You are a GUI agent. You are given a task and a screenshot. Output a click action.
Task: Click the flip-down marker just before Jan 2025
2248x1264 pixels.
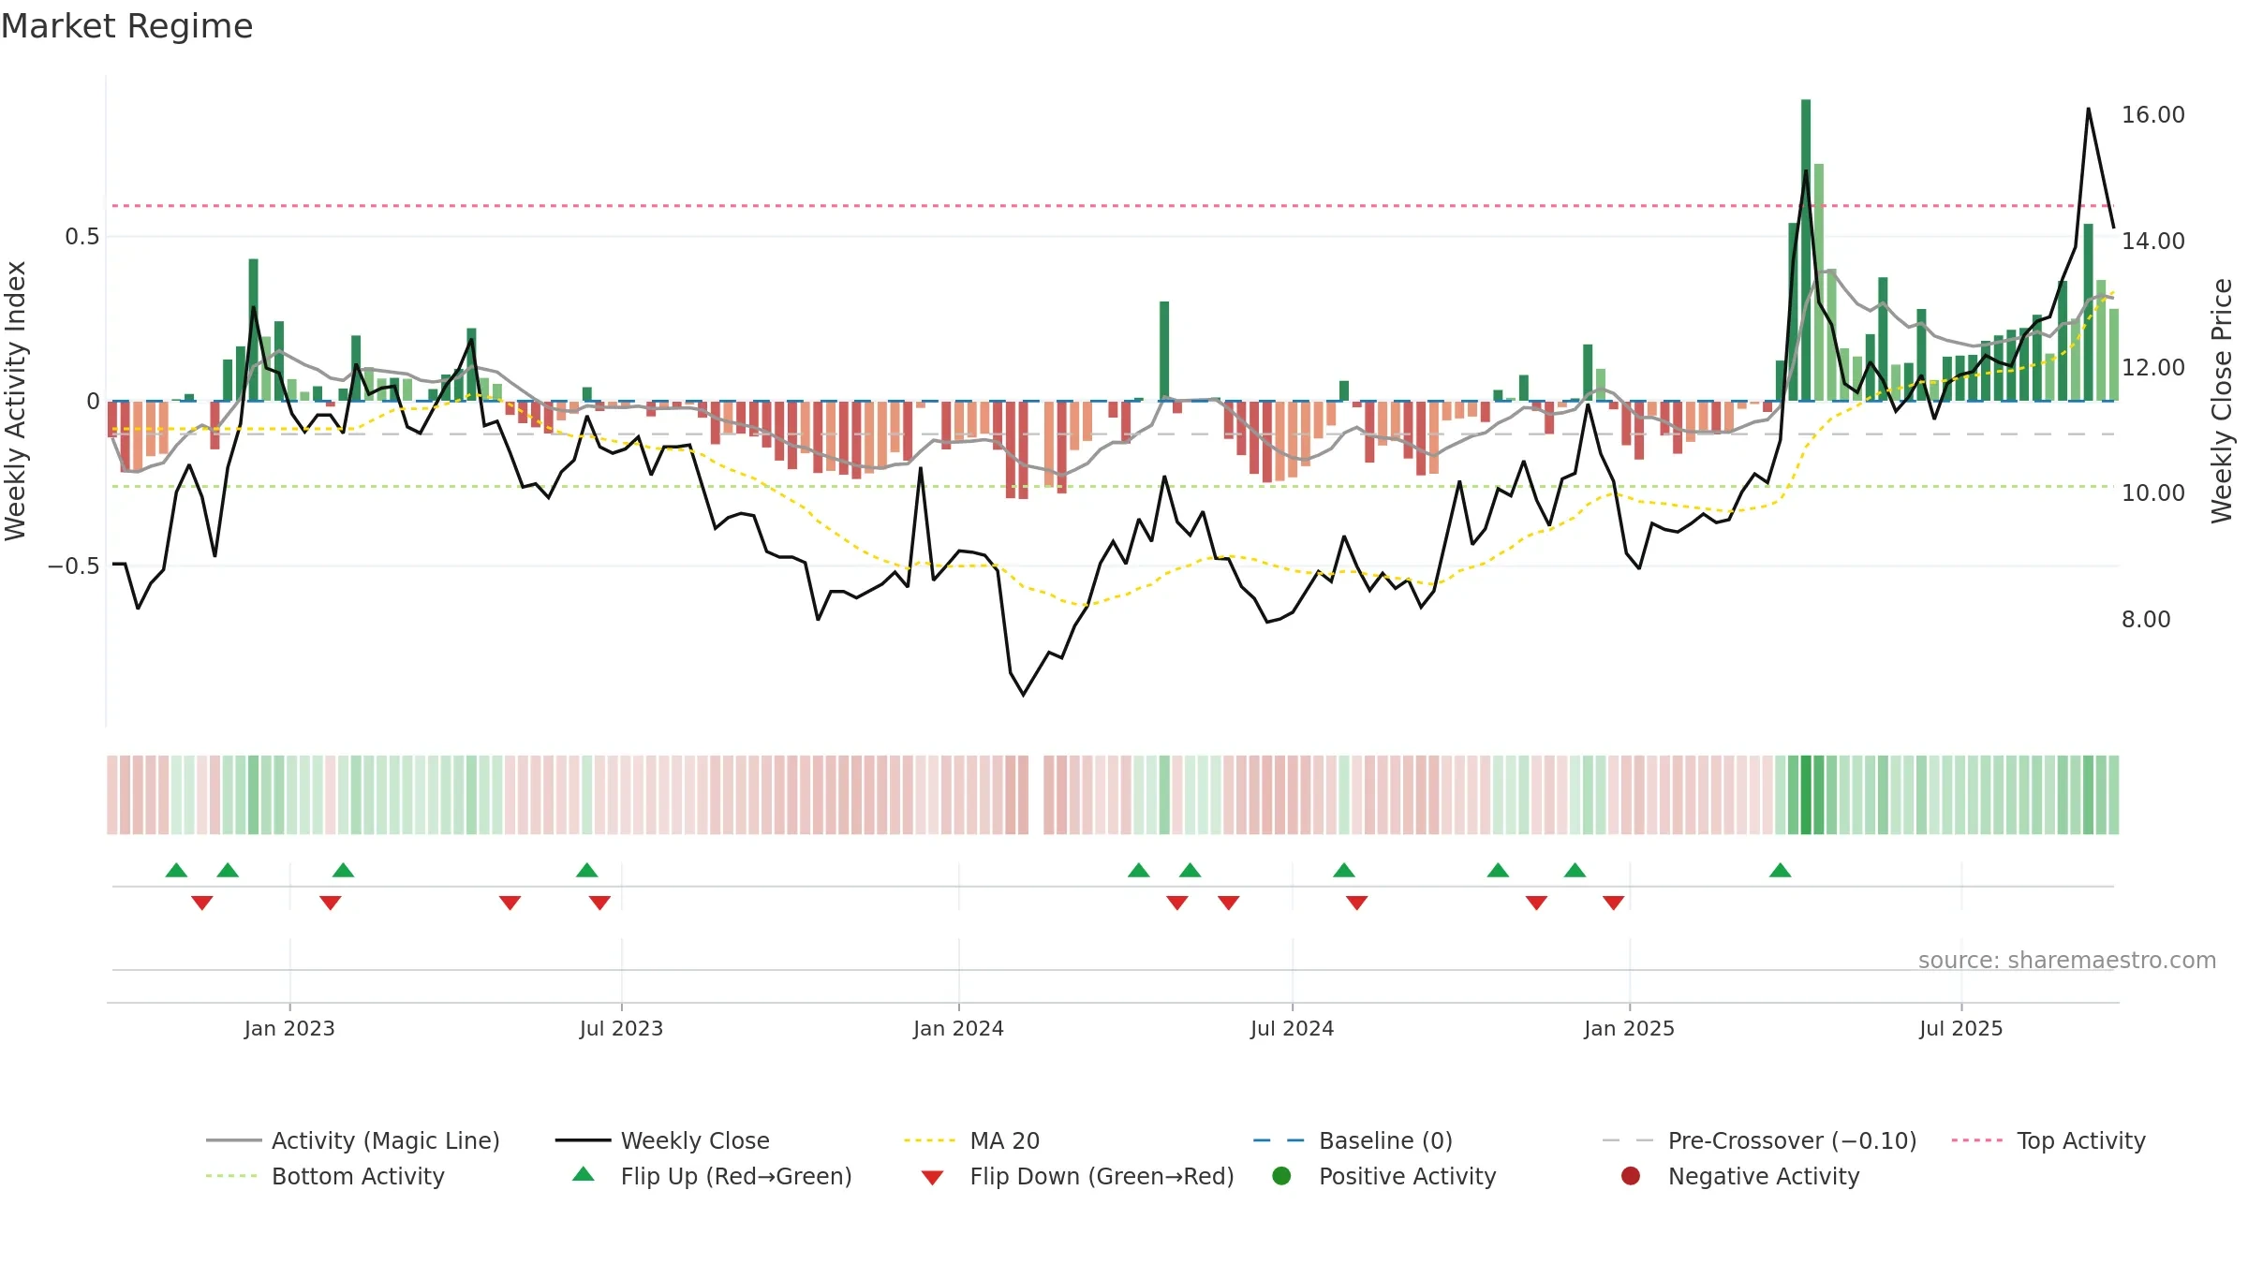[x=1613, y=903]
